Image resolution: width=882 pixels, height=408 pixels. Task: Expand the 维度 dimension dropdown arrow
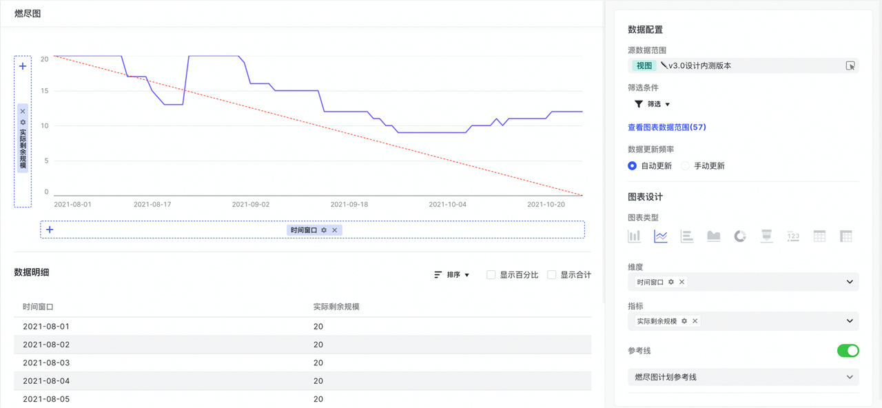point(850,282)
